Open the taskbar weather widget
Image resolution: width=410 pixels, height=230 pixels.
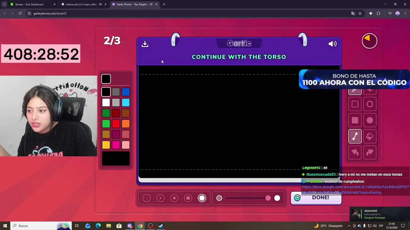click(328, 226)
